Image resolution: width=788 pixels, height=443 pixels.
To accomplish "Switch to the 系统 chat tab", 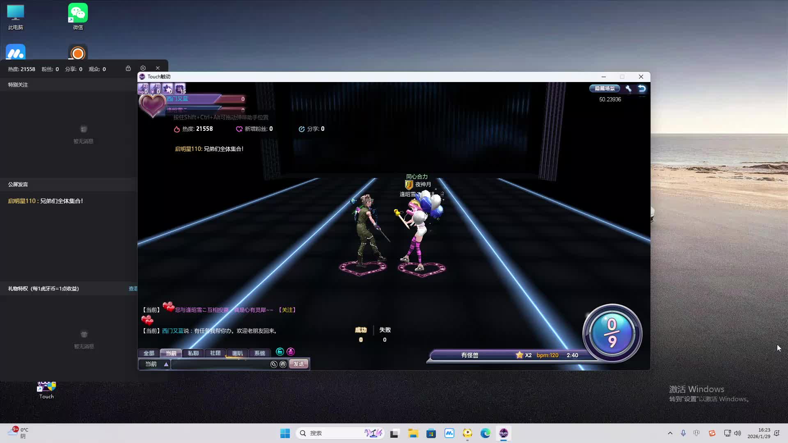I will (x=259, y=353).
